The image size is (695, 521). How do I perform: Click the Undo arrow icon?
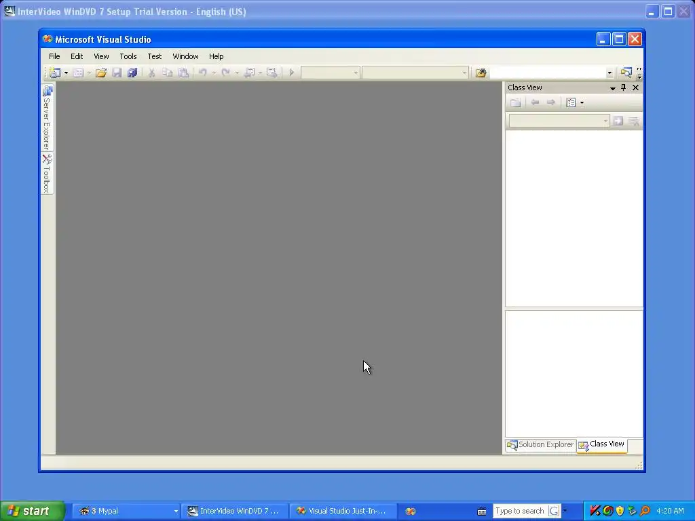203,73
